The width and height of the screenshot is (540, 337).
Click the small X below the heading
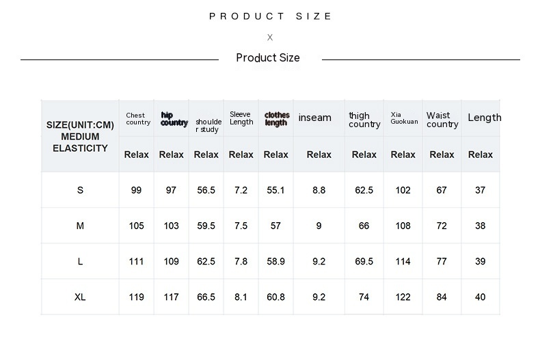pos(270,38)
